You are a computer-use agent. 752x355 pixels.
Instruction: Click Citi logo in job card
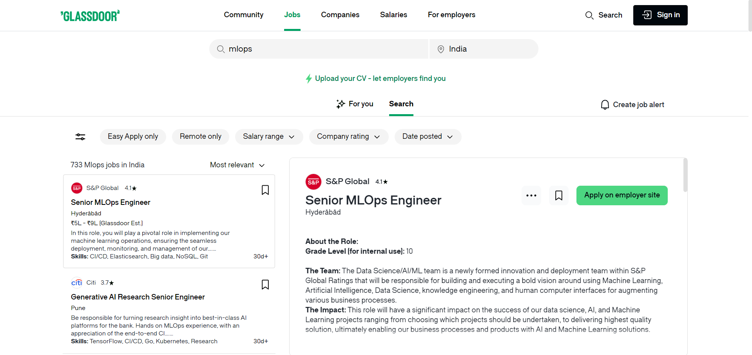coord(77,283)
